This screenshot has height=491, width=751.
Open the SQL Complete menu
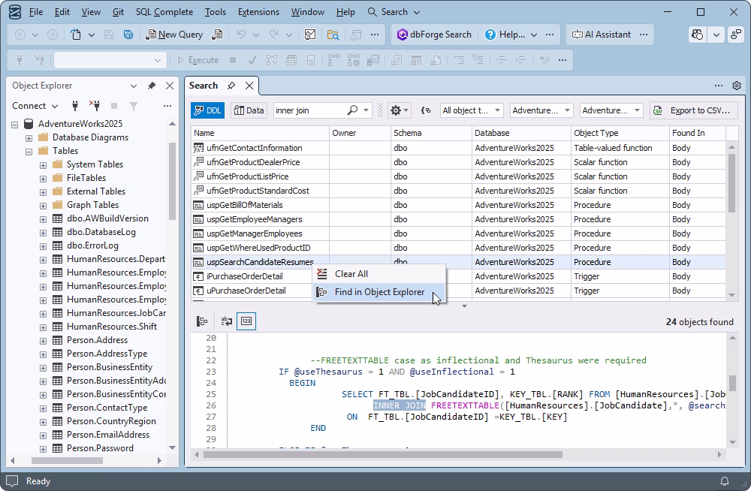point(164,11)
